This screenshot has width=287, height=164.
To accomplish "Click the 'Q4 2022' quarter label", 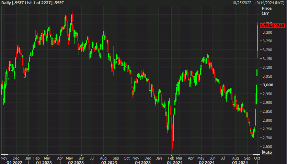I will click(14, 162).
